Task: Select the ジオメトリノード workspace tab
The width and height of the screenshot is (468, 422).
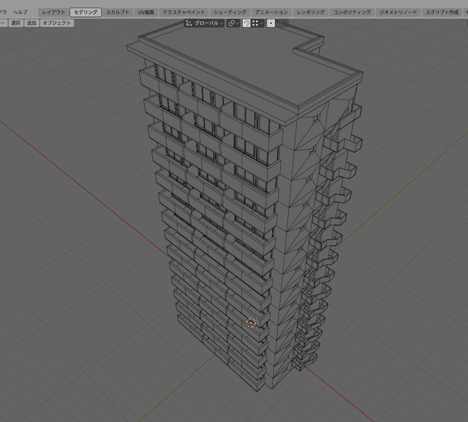Action: coord(398,12)
